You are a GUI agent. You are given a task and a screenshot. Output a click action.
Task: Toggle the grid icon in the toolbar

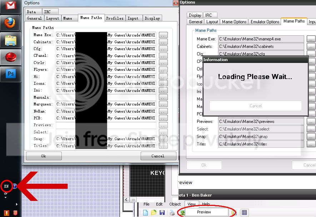(244, 212)
